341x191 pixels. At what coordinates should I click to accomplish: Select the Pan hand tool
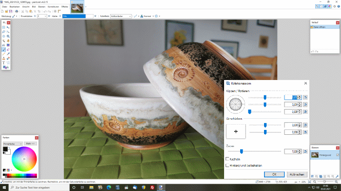[x=8, y=41]
